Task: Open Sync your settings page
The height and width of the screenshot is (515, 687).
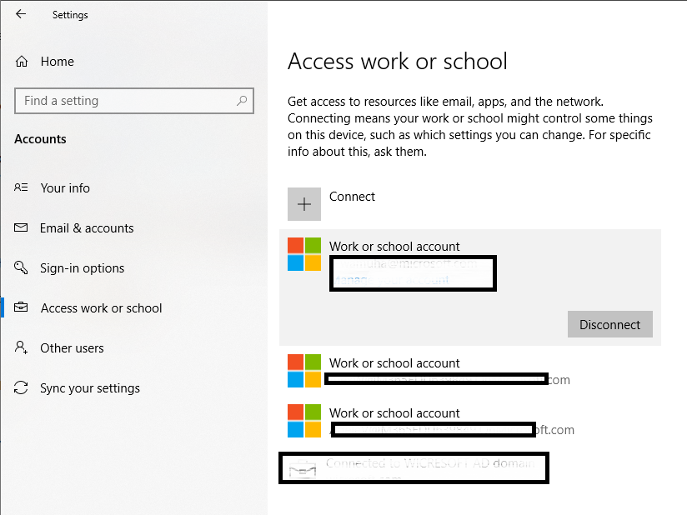Action: pos(90,388)
